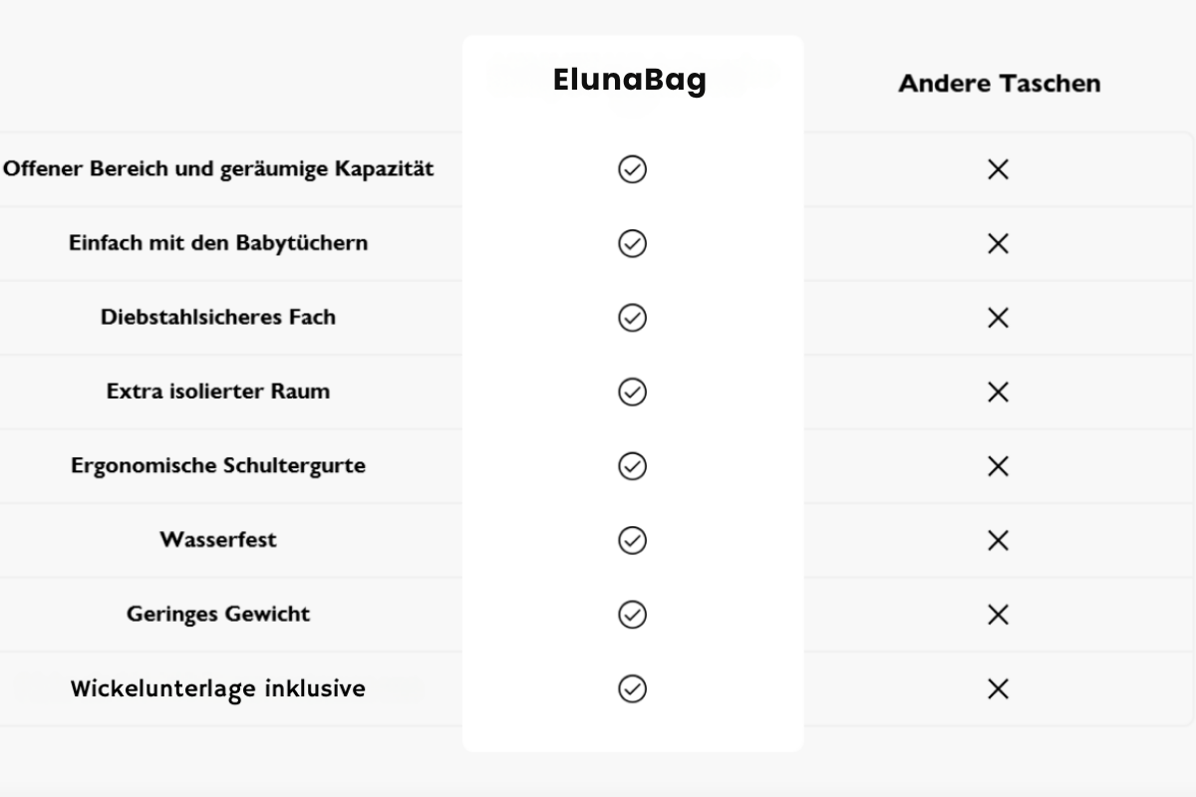The image size is (1196, 797).
Task: Click the Wickelunterlage inklusive label
Action: pyautogui.click(x=218, y=688)
